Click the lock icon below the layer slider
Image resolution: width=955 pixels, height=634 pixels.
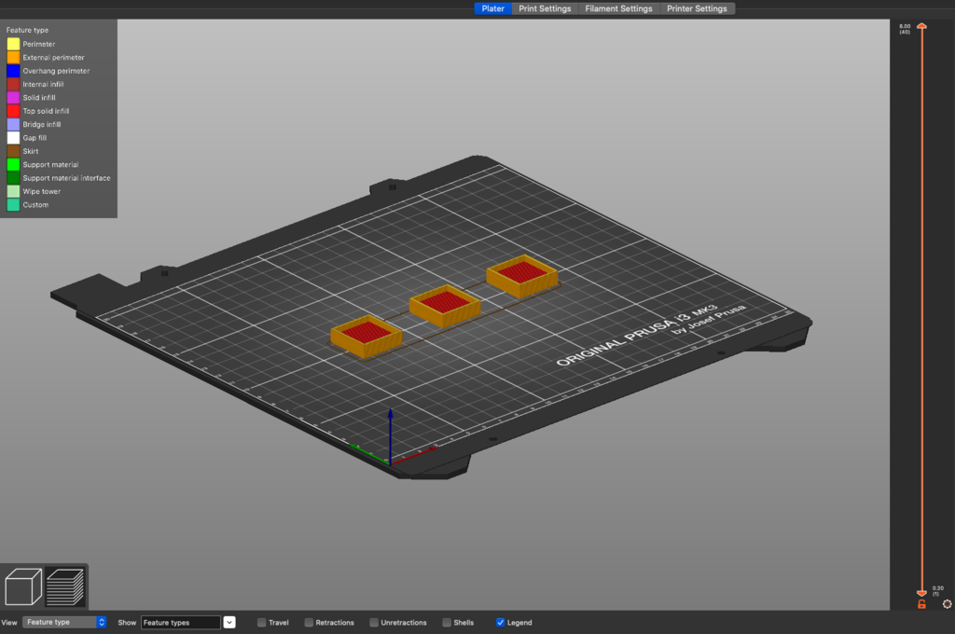[921, 604]
